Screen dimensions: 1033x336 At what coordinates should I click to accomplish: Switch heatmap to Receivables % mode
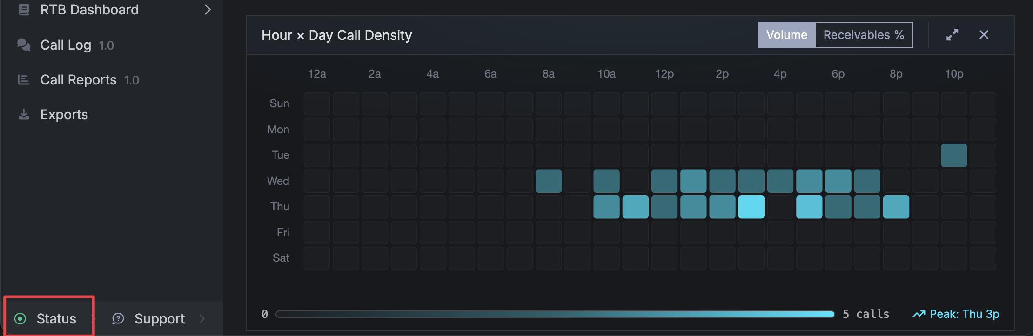[x=864, y=35]
